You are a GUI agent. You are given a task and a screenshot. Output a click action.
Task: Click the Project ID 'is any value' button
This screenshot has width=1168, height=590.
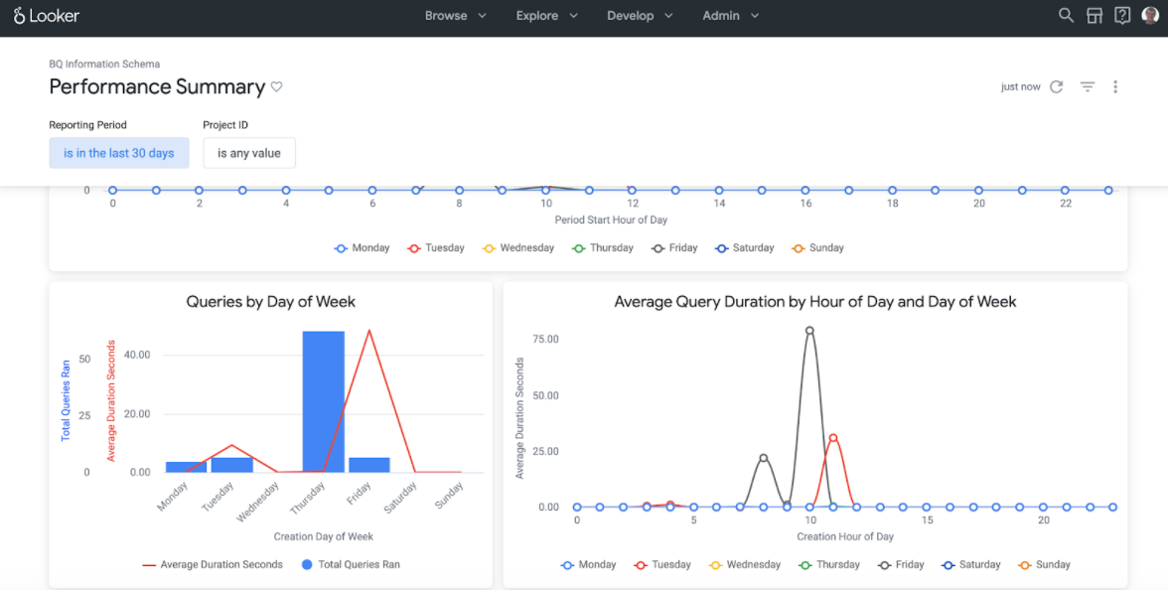tap(249, 153)
